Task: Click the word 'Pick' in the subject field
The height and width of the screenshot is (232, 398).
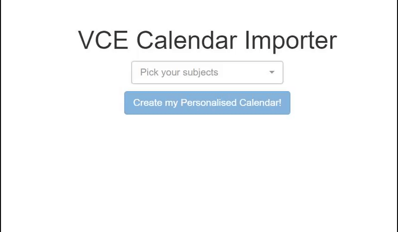Action: pos(149,72)
